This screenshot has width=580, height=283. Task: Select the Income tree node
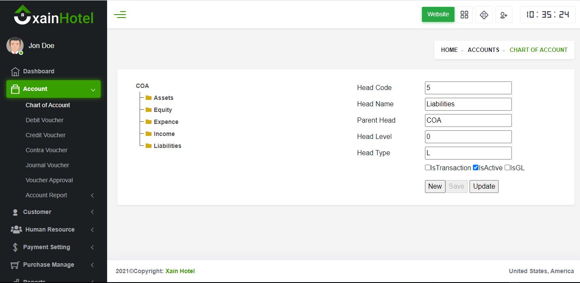164,134
